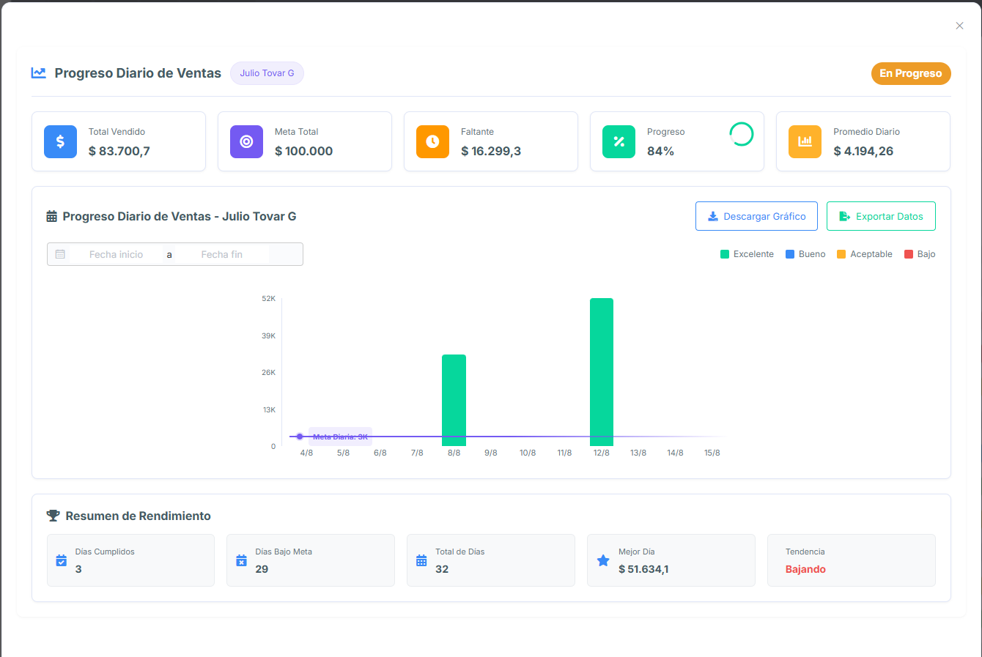
Task: Toggle the Aceptable legend series
Action: point(865,254)
